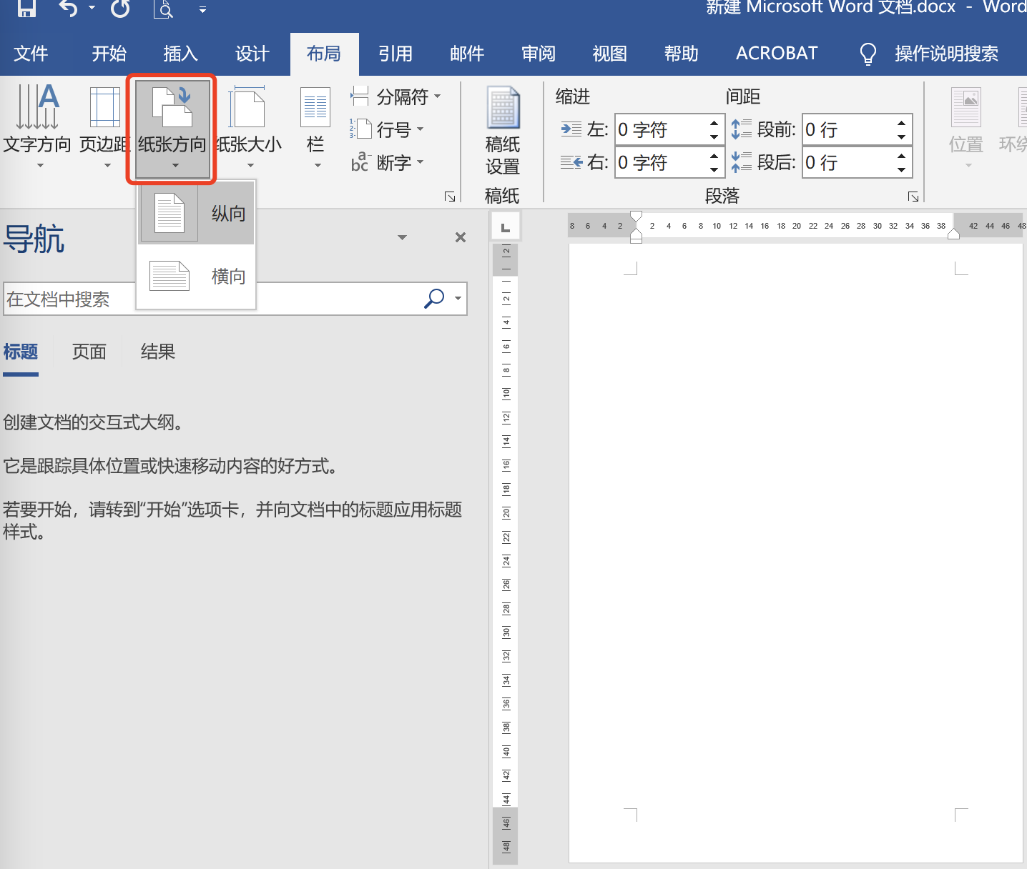Switch to the 开始 ribbon tab
The image size is (1027, 869).
click(x=109, y=54)
